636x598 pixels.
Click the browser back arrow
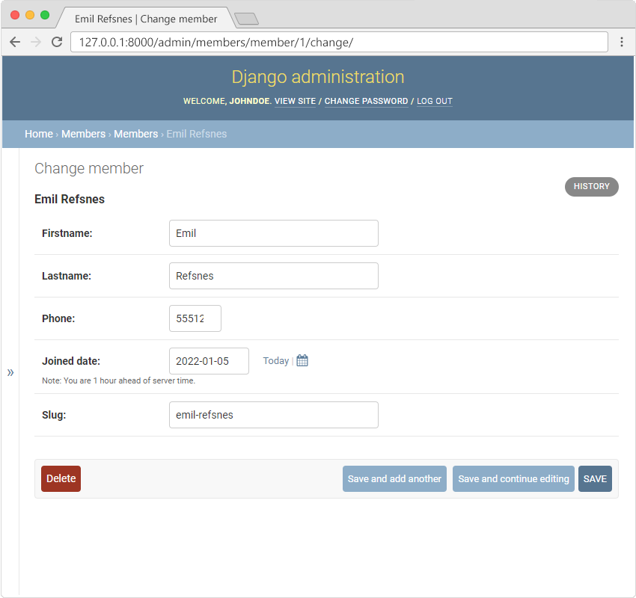tap(15, 42)
